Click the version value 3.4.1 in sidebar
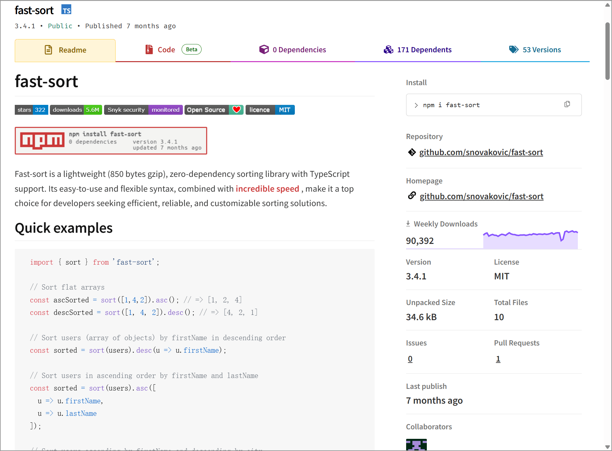 click(x=416, y=276)
